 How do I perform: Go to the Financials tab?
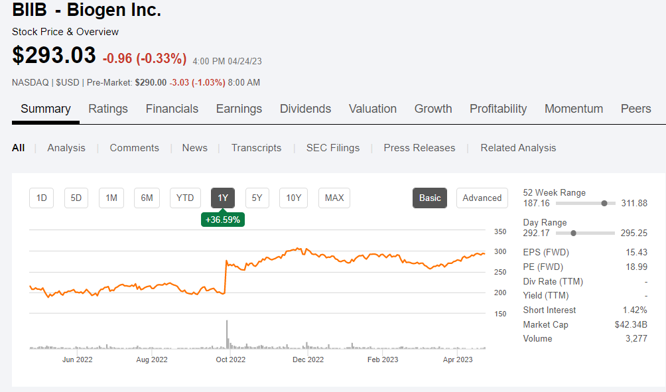[x=172, y=109]
